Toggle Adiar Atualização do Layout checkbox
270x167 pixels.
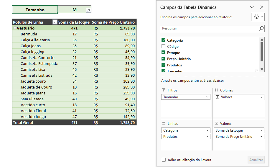click(164, 160)
